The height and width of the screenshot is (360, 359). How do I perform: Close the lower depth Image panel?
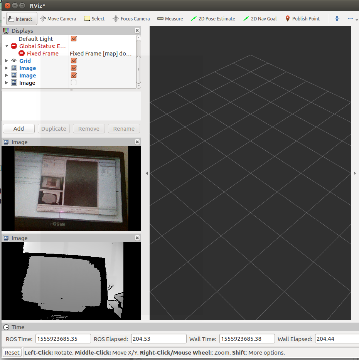tap(137, 238)
